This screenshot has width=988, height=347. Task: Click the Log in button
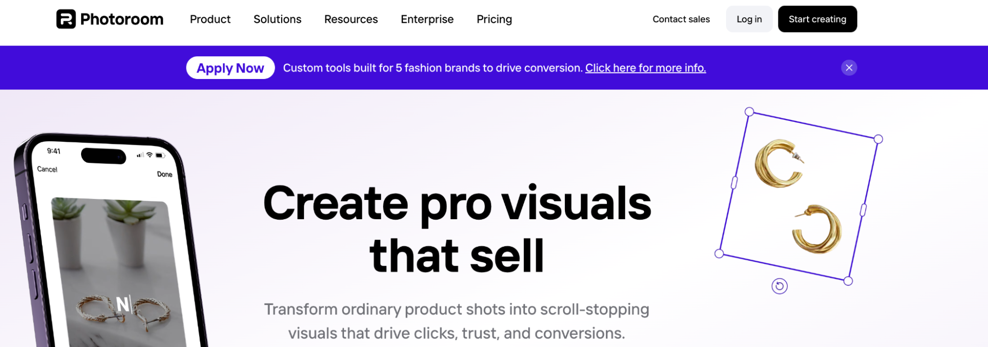point(749,19)
